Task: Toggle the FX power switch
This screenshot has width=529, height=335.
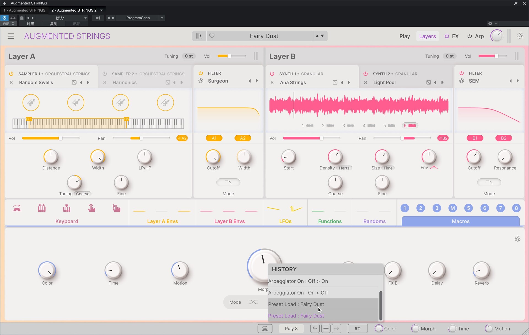Action: 447,36
